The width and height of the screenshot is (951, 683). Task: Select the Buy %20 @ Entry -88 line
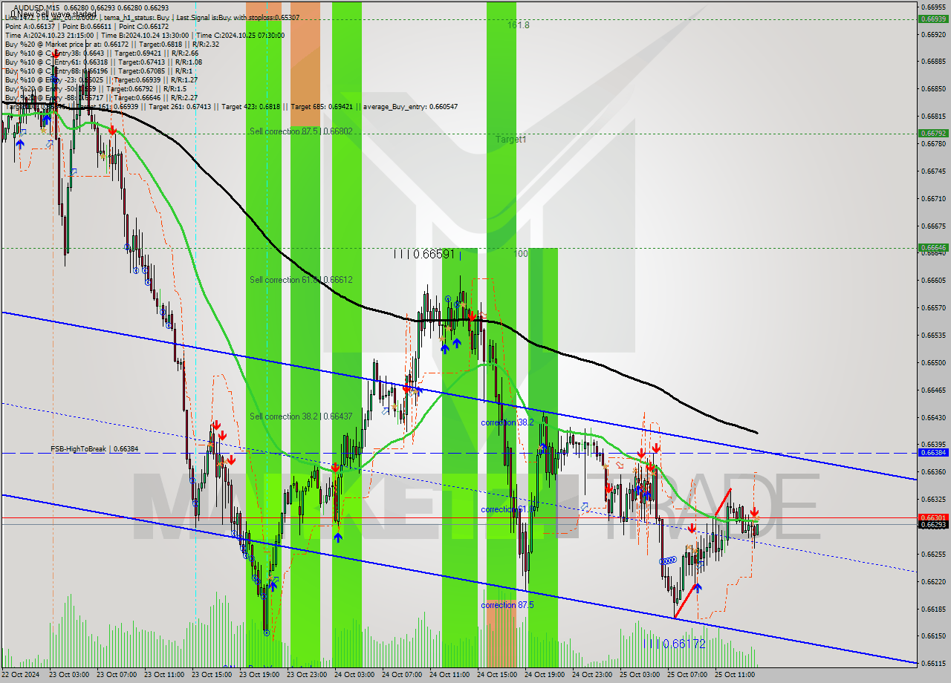coord(101,97)
